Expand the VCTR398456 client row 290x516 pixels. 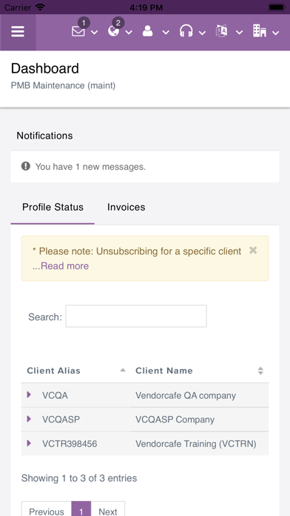pos(29,443)
